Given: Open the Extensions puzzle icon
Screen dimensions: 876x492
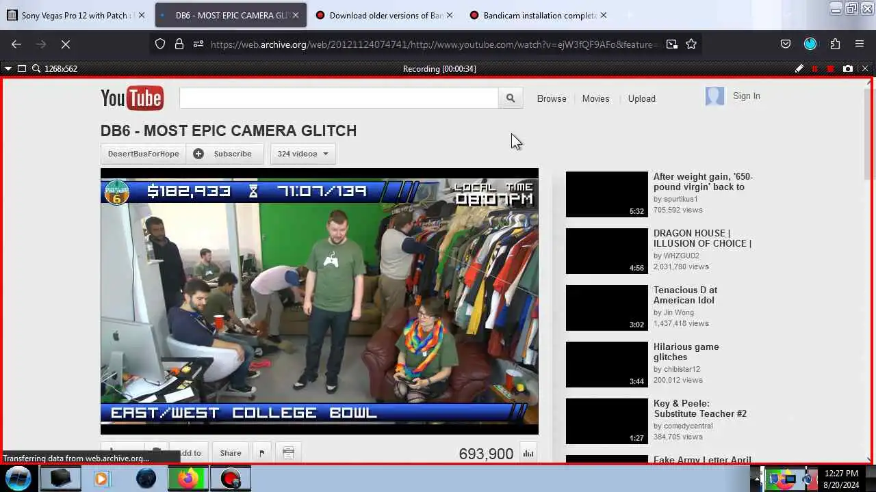Looking at the screenshot, I should click(x=835, y=44).
